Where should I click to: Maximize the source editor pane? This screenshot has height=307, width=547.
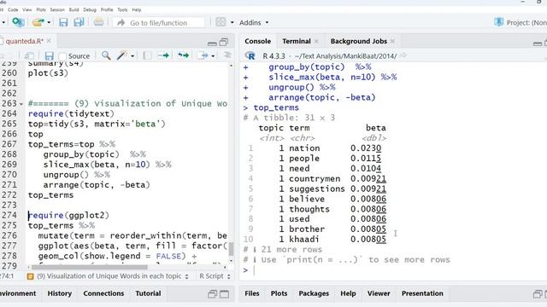[x=224, y=43]
